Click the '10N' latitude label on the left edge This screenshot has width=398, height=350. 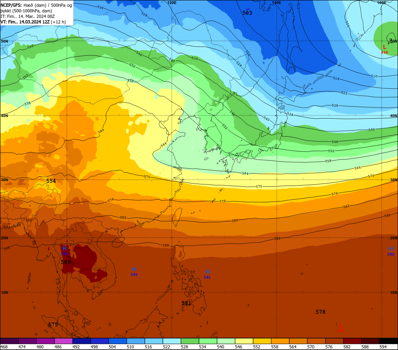tap(4, 293)
